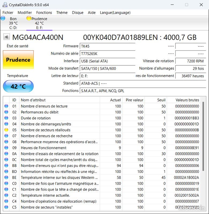Click raw value 00000001BB3 of Durée de rotation
This screenshot has width=209, height=214.
(187, 118)
